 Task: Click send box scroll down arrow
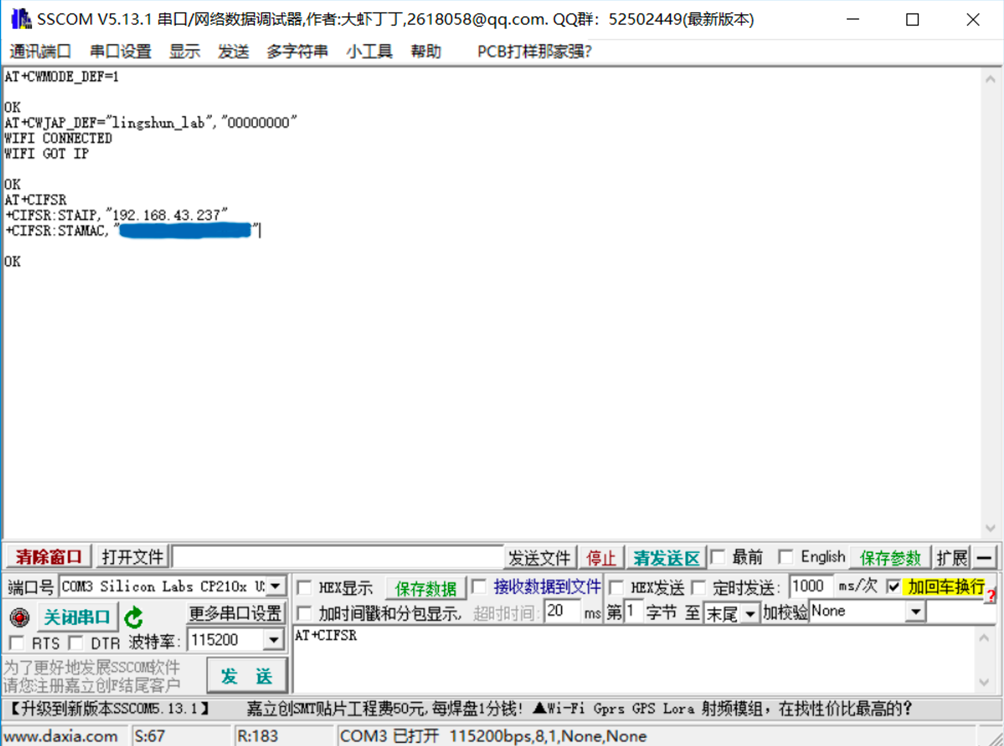(x=984, y=682)
